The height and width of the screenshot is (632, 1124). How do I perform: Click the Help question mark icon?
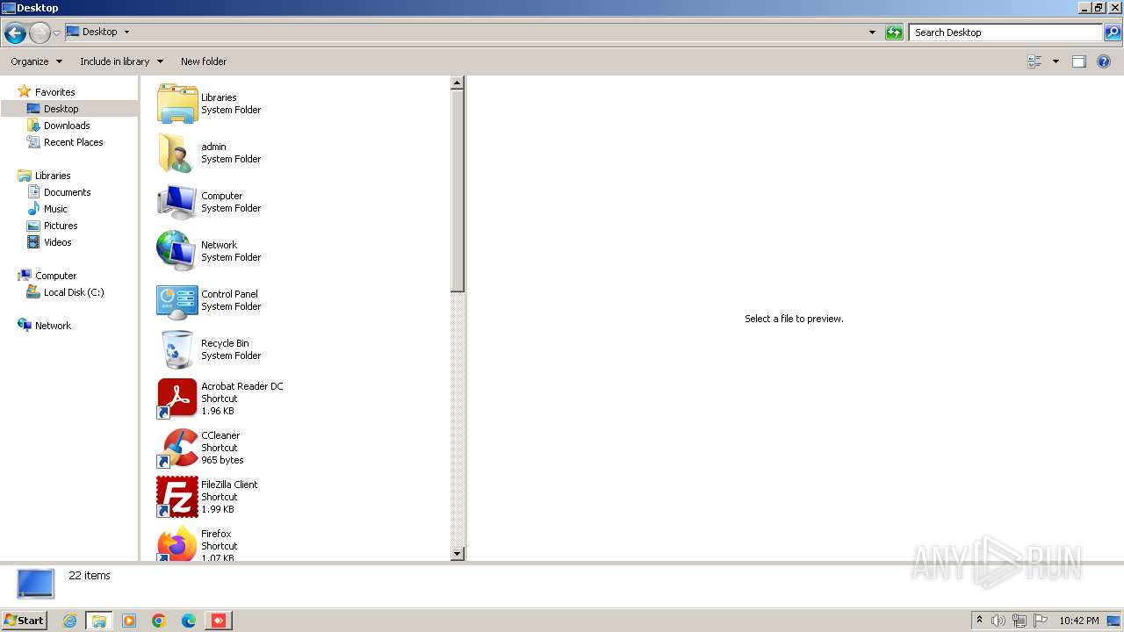coord(1104,61)
